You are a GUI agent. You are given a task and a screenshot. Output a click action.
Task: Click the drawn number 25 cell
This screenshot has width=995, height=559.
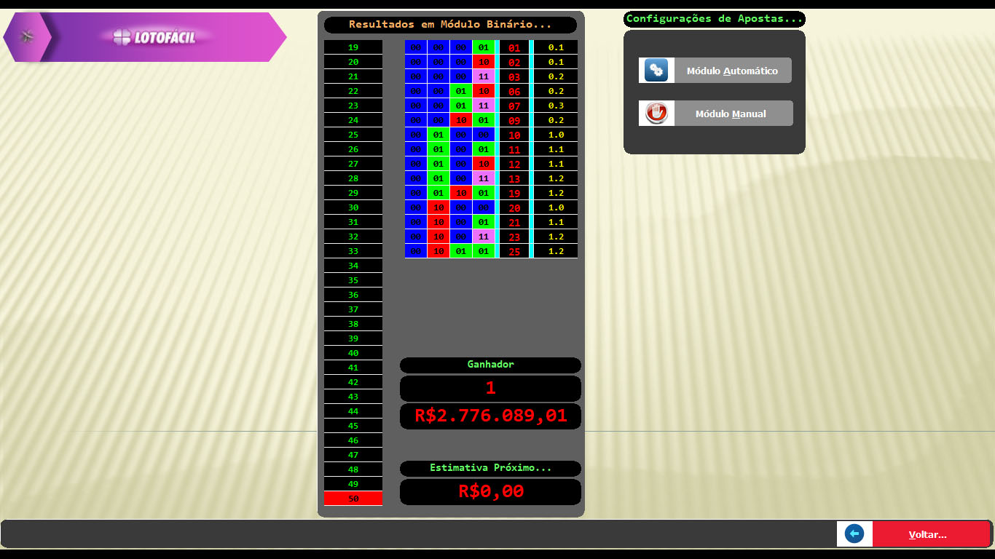pos(514,251)
